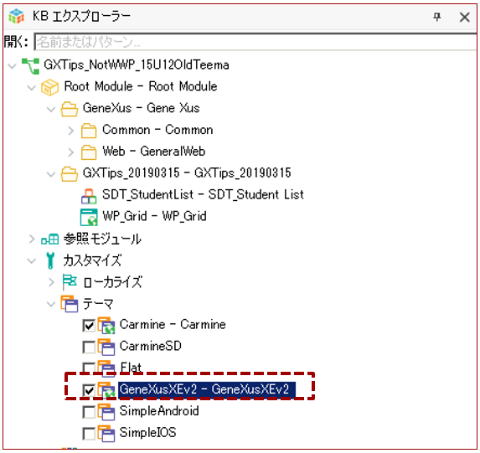This screenshot has width=480, height=453.
Task: Click the SDT_StudentList structured data icon
Action: pos(89,196)
